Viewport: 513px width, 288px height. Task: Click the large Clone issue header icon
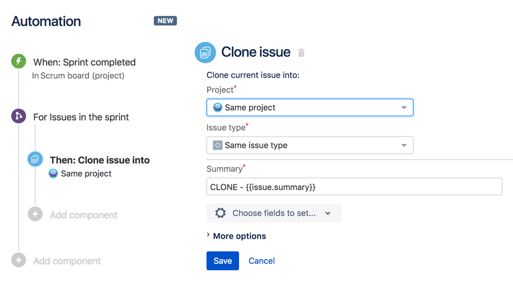[x=205, y=52]
